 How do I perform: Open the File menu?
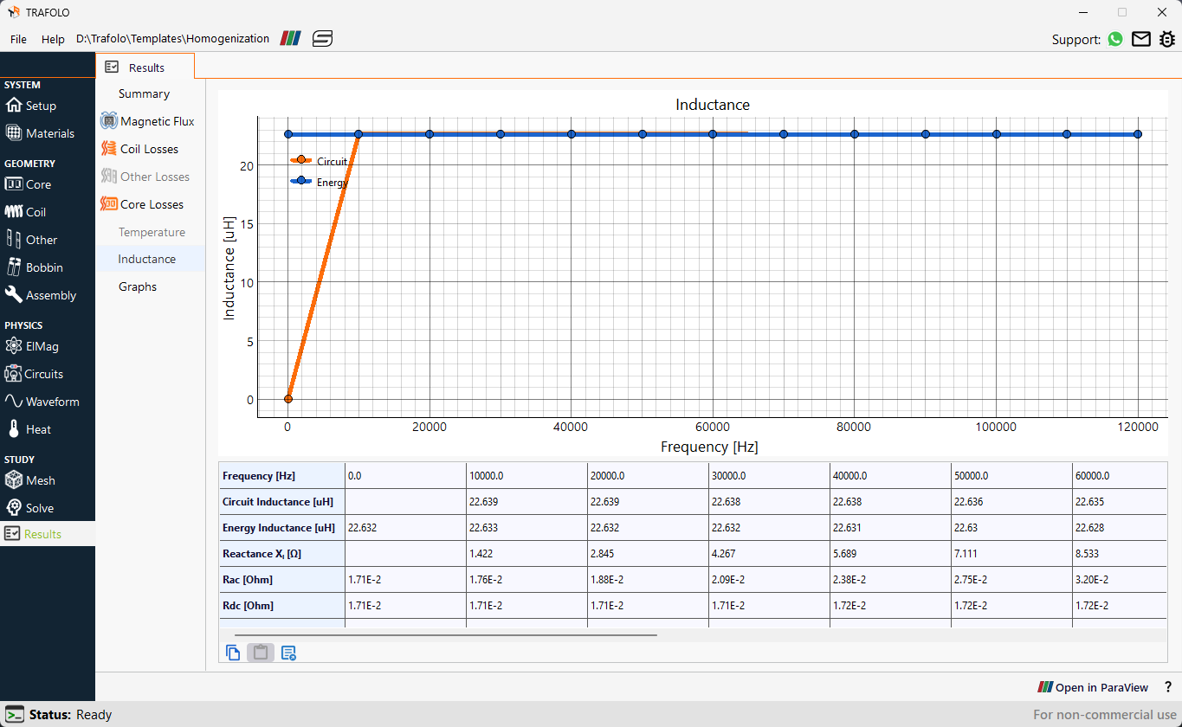click(x=18, y=39)
